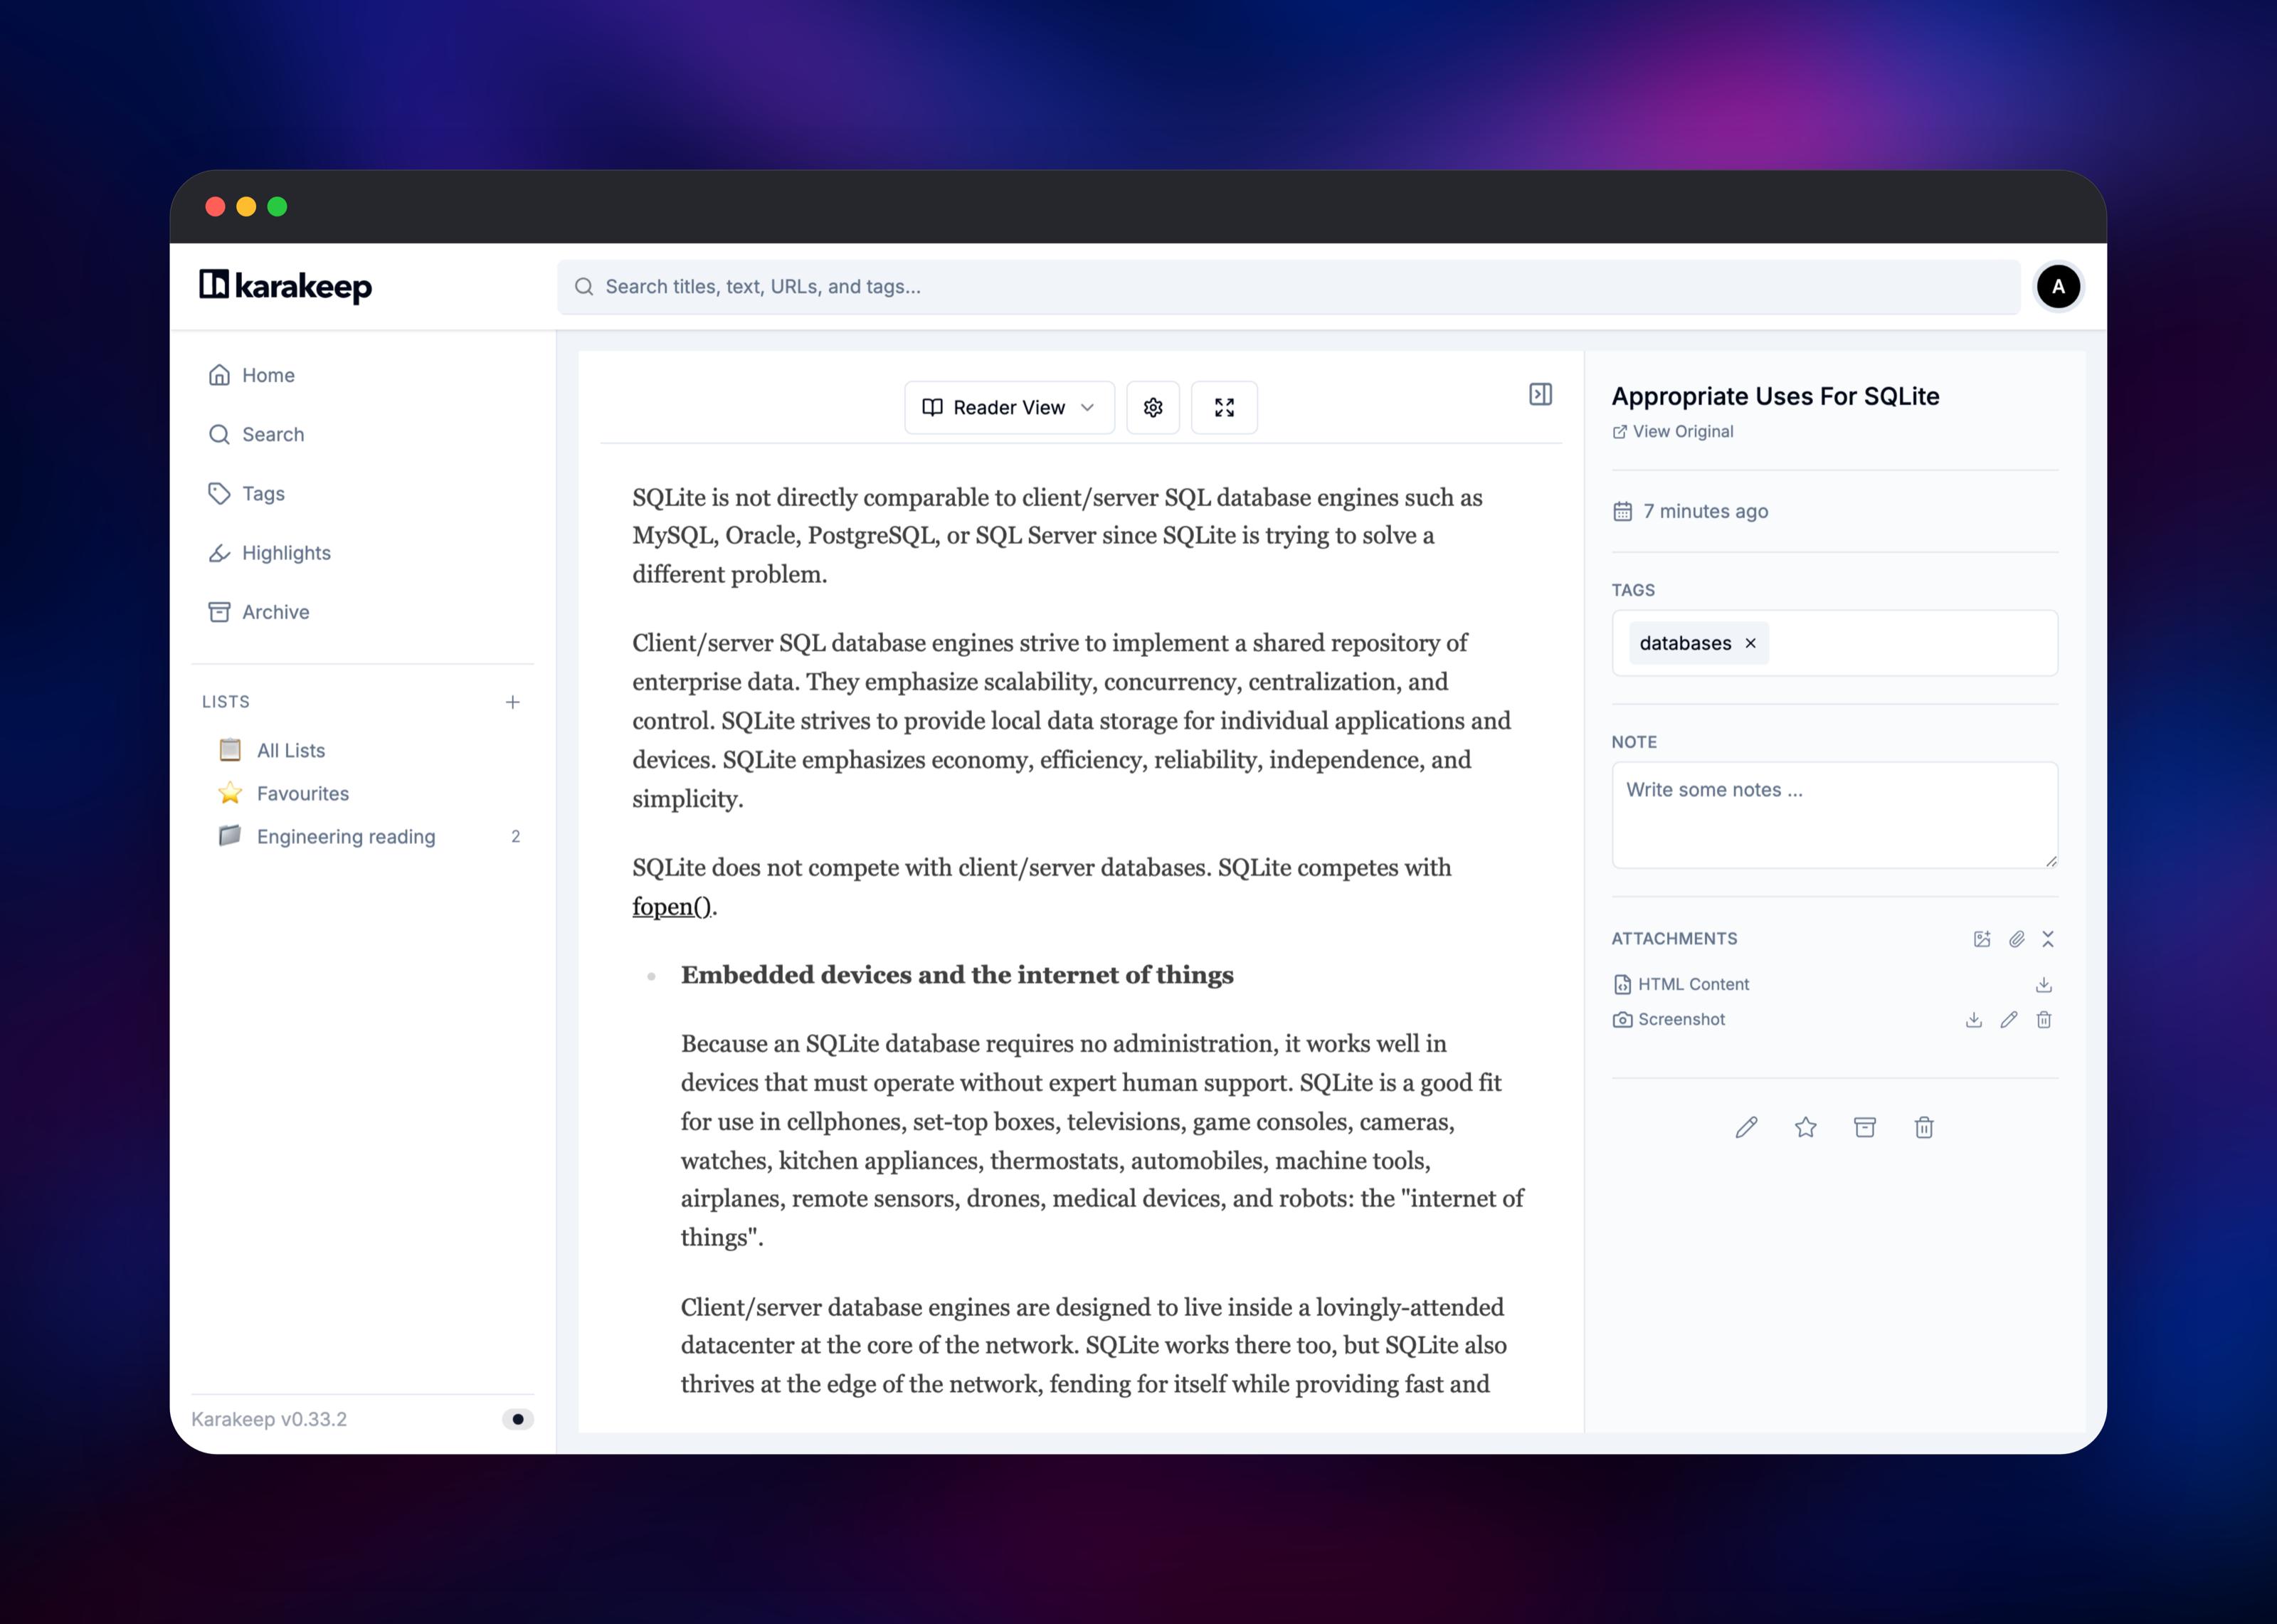Toggle the dark mode switch
2277x1624 pixels.
pos(517,1419)
